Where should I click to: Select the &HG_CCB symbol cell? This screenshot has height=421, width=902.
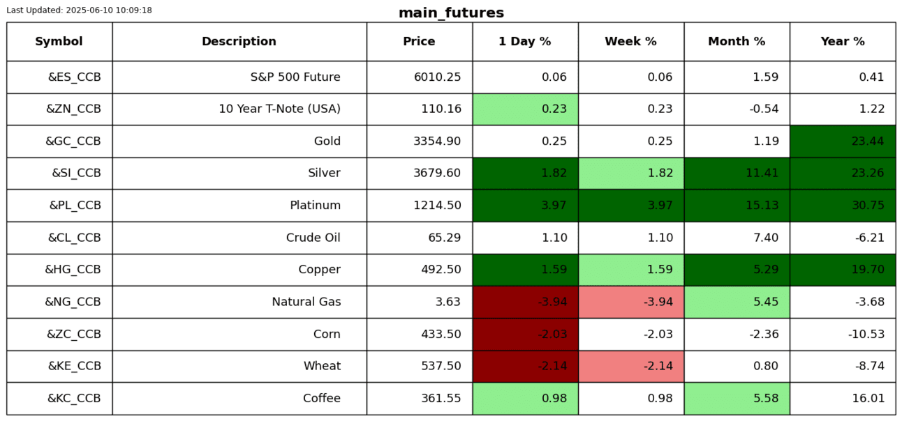pos(73,270)
